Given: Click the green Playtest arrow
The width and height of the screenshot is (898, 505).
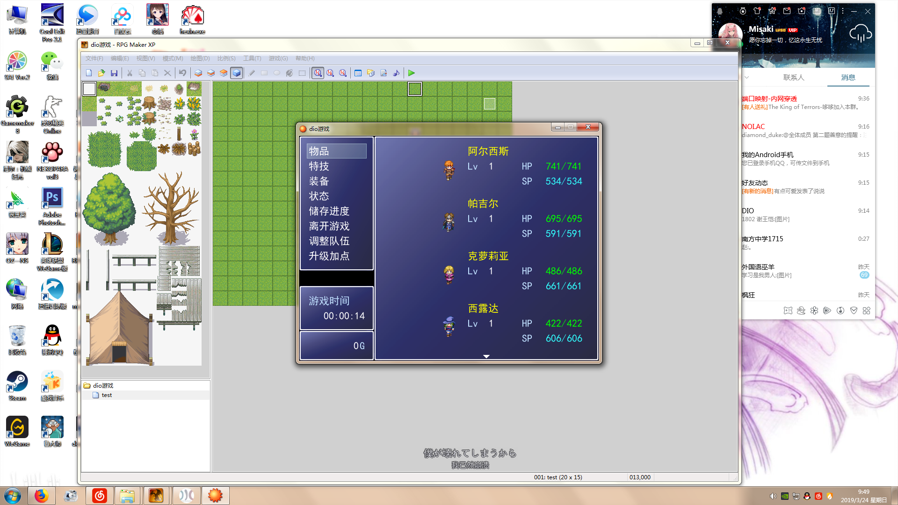Looking at the screenshot, I should [x=412, y=73].
